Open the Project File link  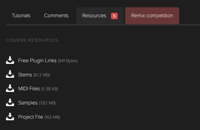click(x=31, y=117)
